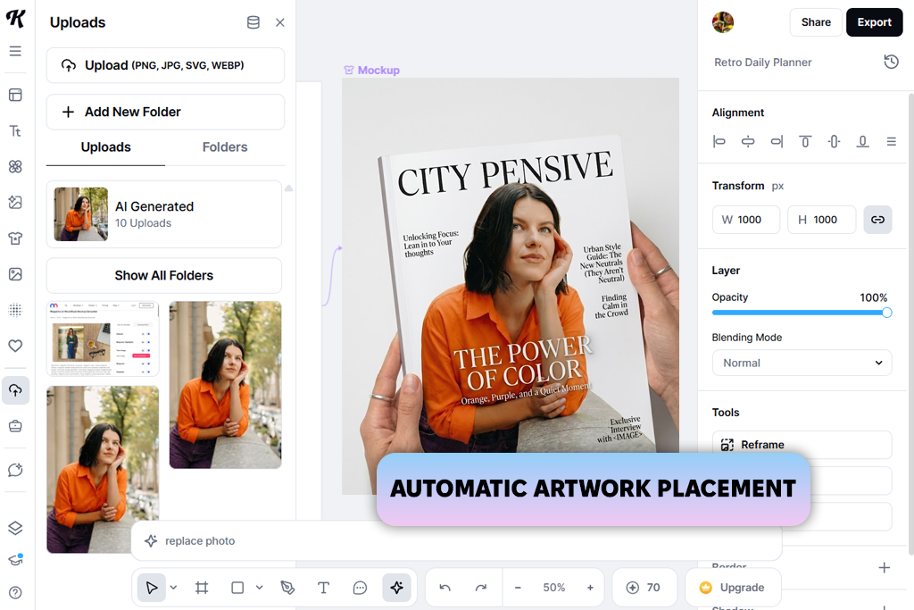Screen dimensions: 914x610
Task: Open the 70 credits counter
Action: click(x=644, y=588)
